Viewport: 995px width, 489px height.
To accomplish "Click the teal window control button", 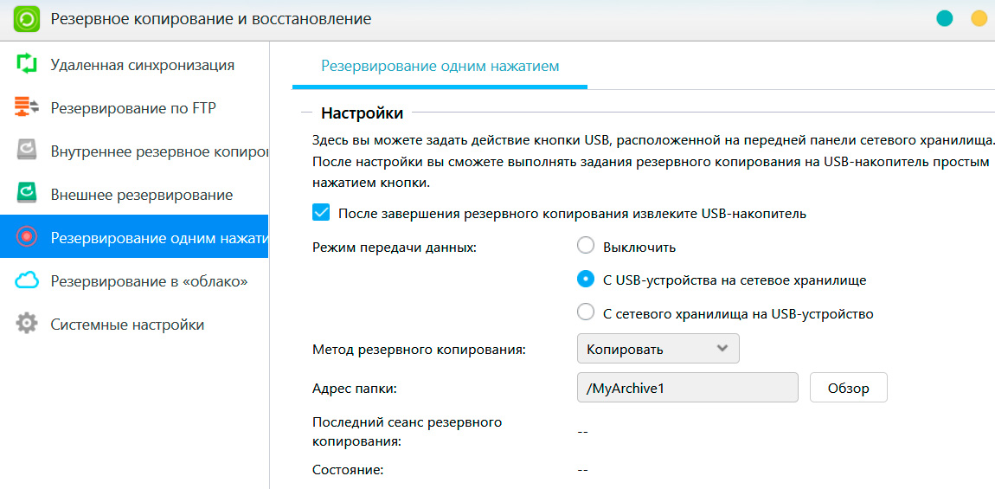I will 944,18.
